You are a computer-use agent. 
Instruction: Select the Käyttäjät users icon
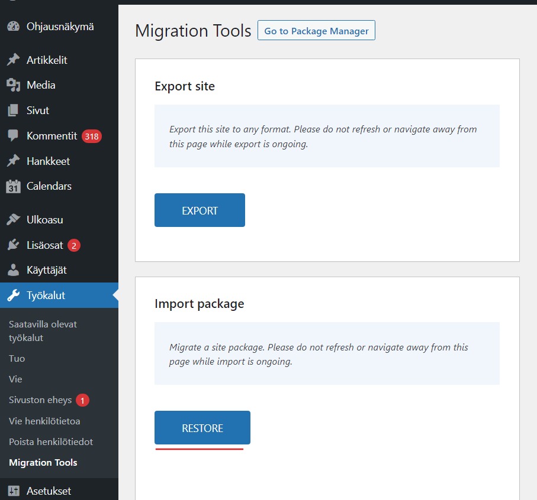coord(13,270)
